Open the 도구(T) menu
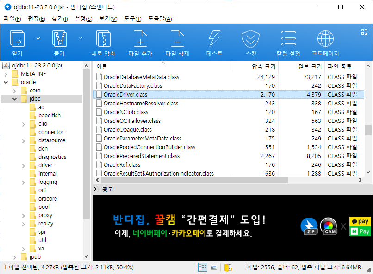The width and height of the screenshot is (373, 274). tap(133, 18)
